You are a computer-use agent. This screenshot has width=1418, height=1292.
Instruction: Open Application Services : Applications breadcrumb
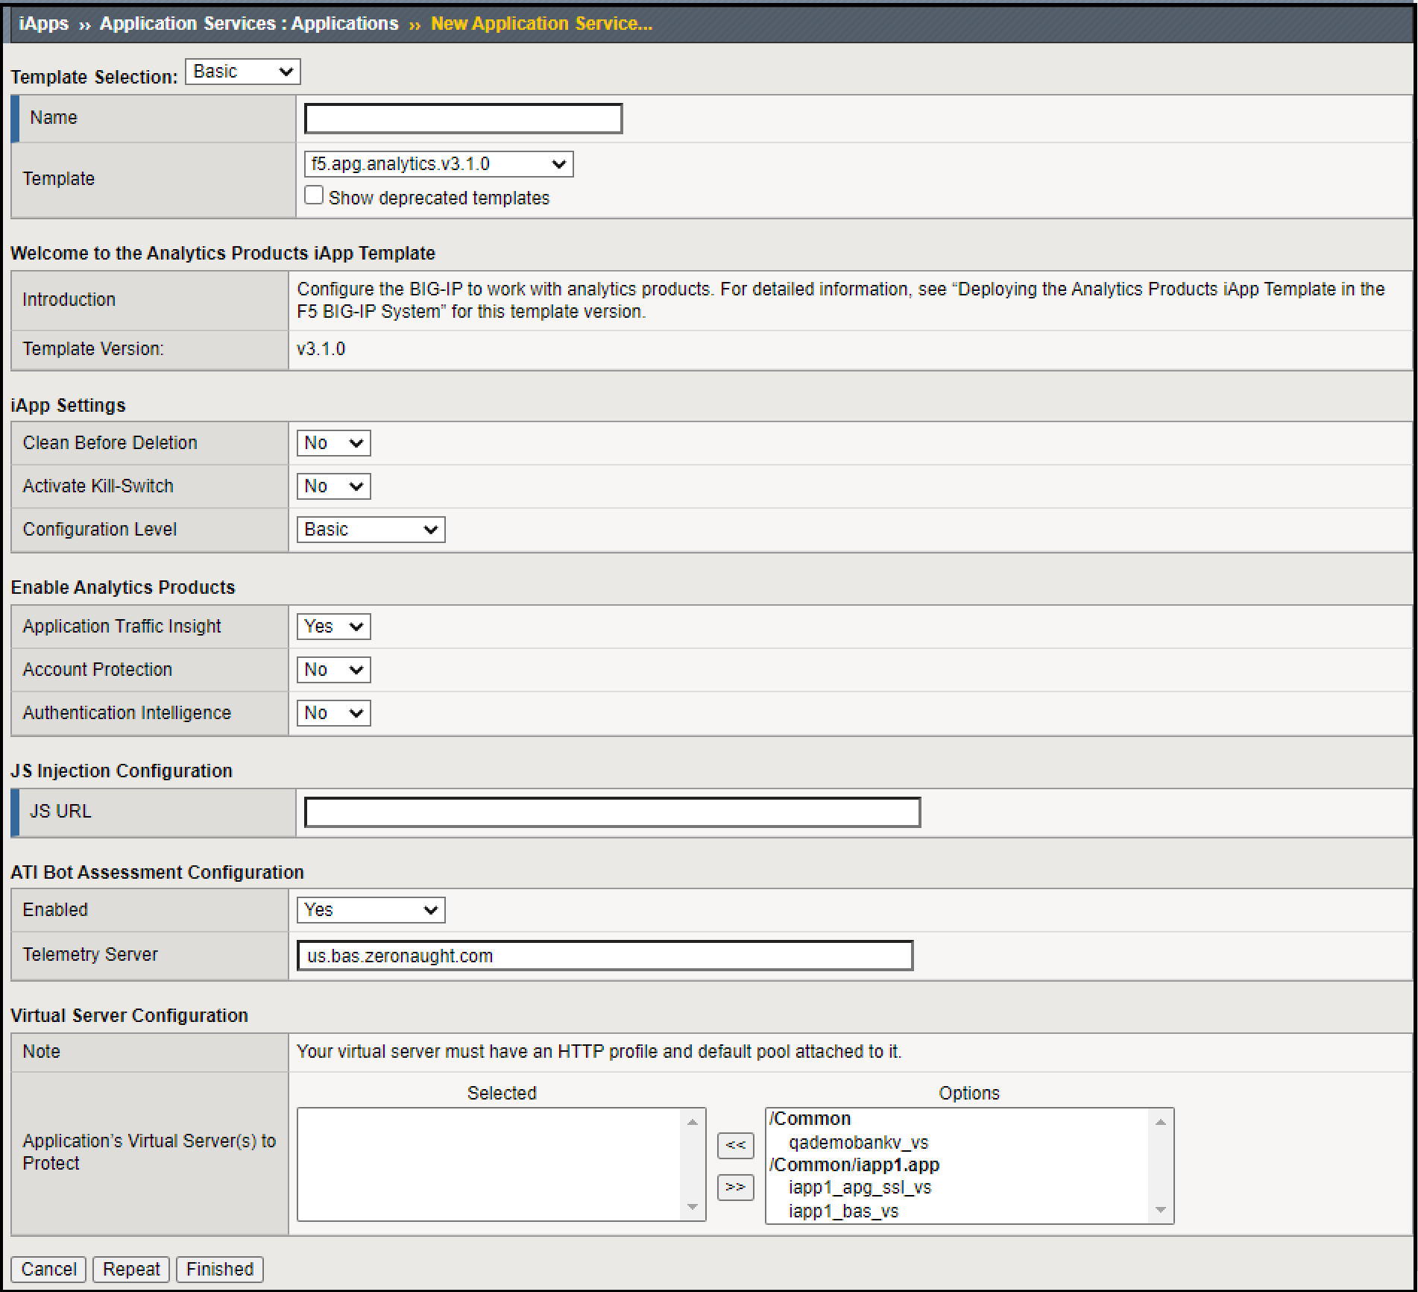coord(248,23)
